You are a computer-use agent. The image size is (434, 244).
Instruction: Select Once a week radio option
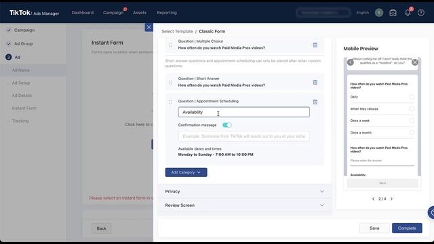click(x=412, y=121)
